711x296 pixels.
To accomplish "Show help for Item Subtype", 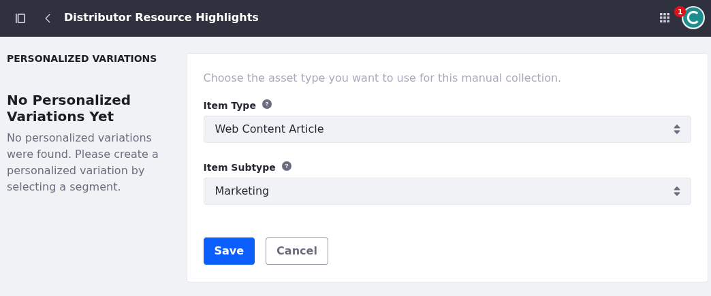I will click(287, 166).
